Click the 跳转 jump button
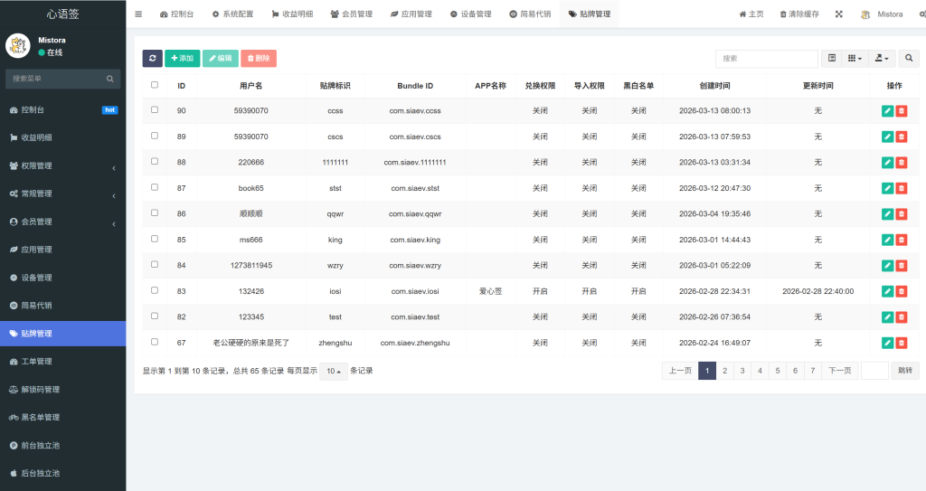The height and width of the screenshot is (491, 926). pos(904,371)
